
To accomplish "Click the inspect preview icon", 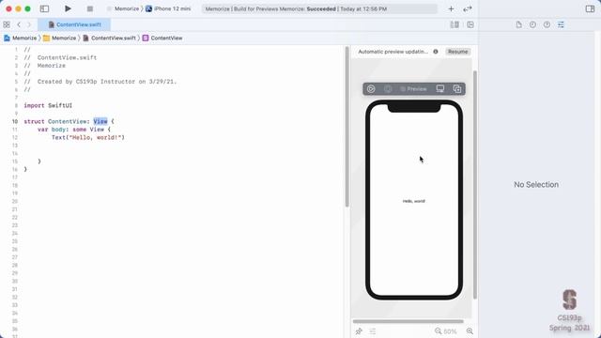I will click(x=388, y=89).
